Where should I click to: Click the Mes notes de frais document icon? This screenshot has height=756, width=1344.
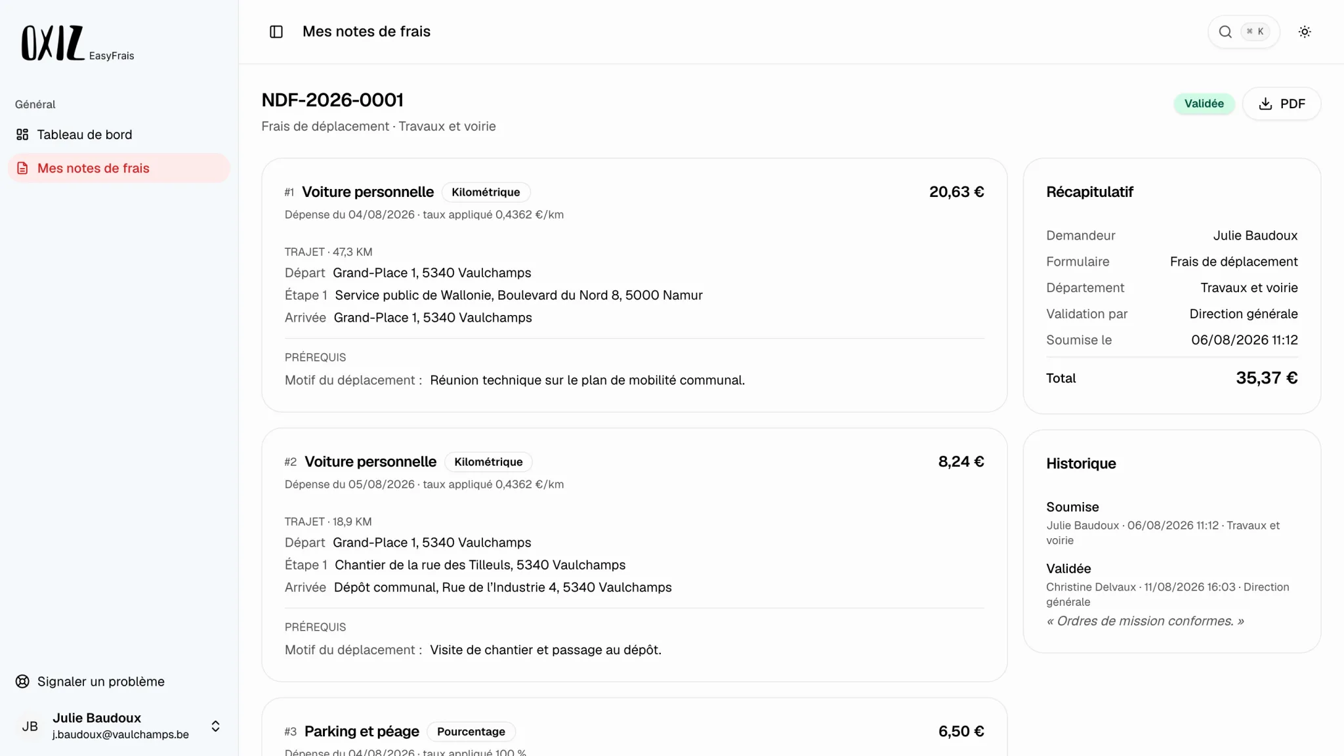click(x=22, y=168)
